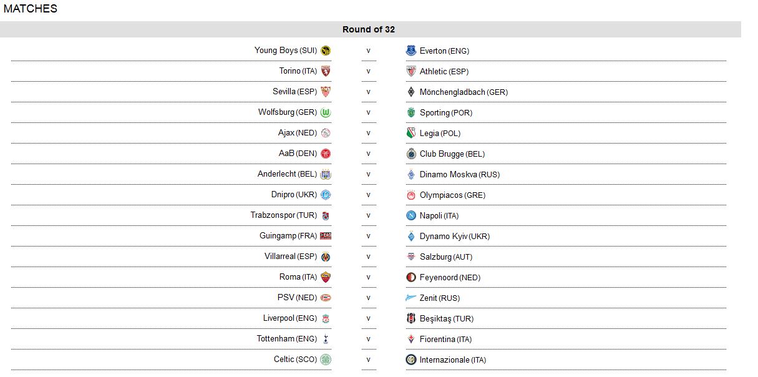Screen dimensions: 758x377
Task: Click the Ajax (NED) team name
Action: click(x=298, y=133)
